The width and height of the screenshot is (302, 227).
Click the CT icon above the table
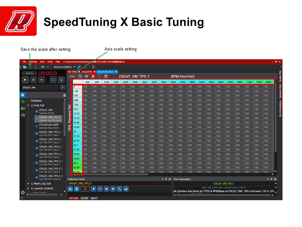86,76
